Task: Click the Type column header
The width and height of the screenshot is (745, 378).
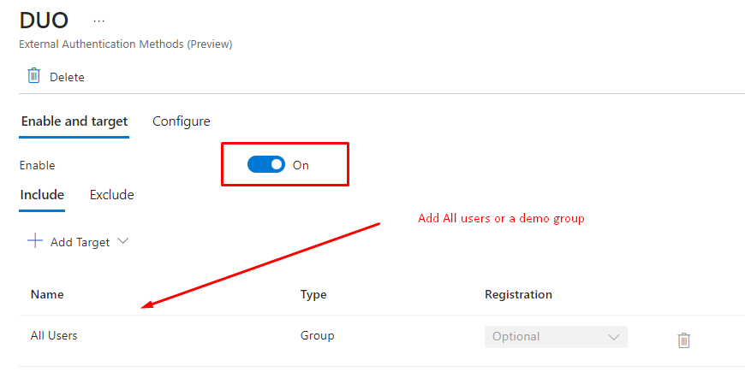Action: pos(313,294)
